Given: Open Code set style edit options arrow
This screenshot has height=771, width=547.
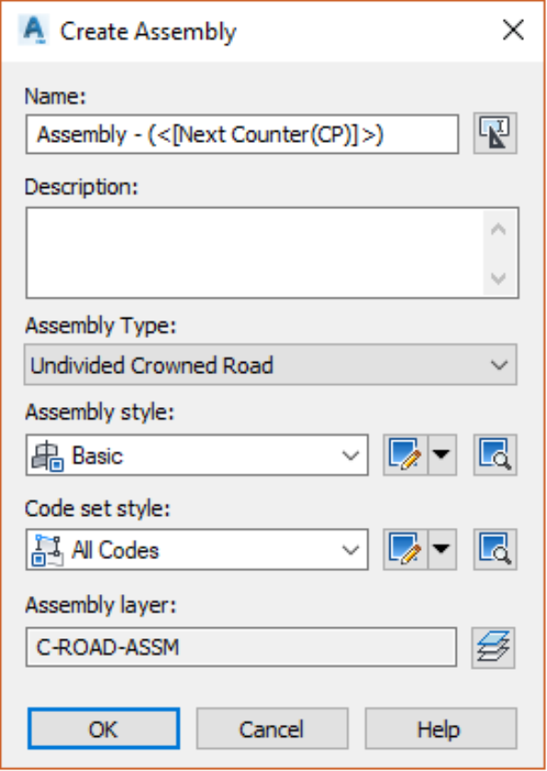Looking at the screenshot, I should tap(442, 549).
